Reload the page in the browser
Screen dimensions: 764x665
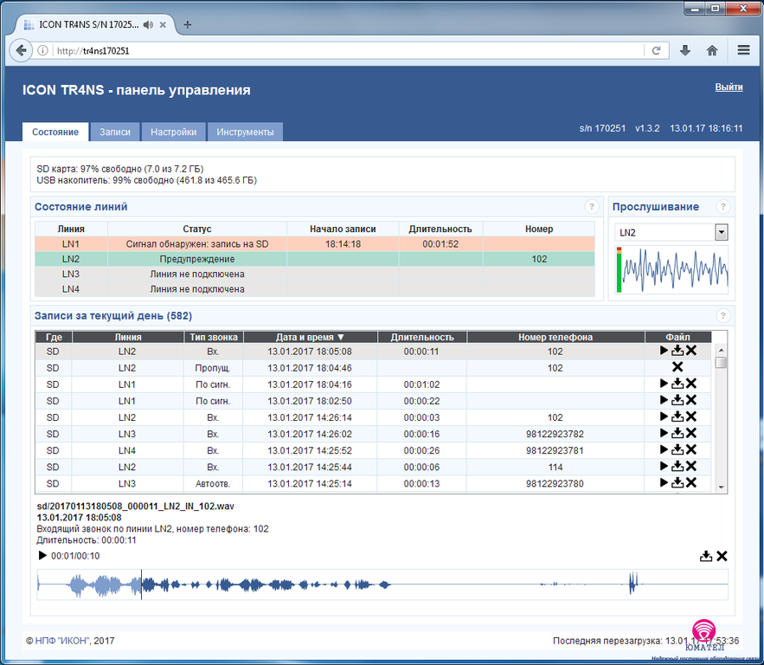pos(657,51)
